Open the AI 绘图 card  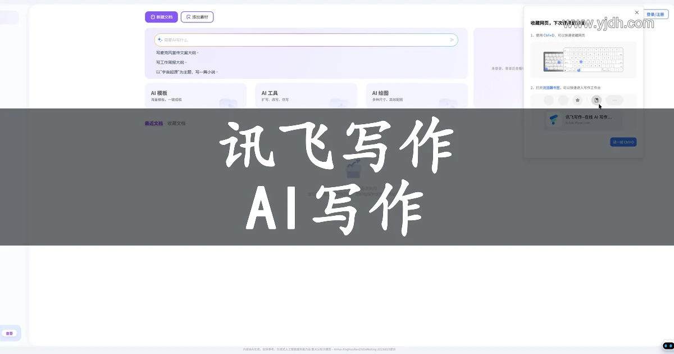click(x=417, y=96)
